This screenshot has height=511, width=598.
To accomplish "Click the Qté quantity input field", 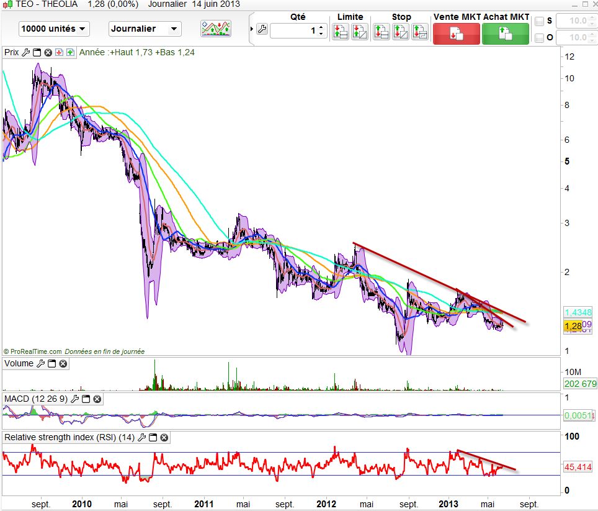I will click(295, 30).
